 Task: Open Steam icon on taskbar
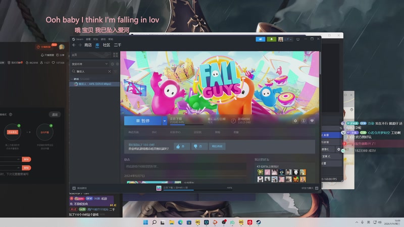pyautogui.click(x=258, y=222)
